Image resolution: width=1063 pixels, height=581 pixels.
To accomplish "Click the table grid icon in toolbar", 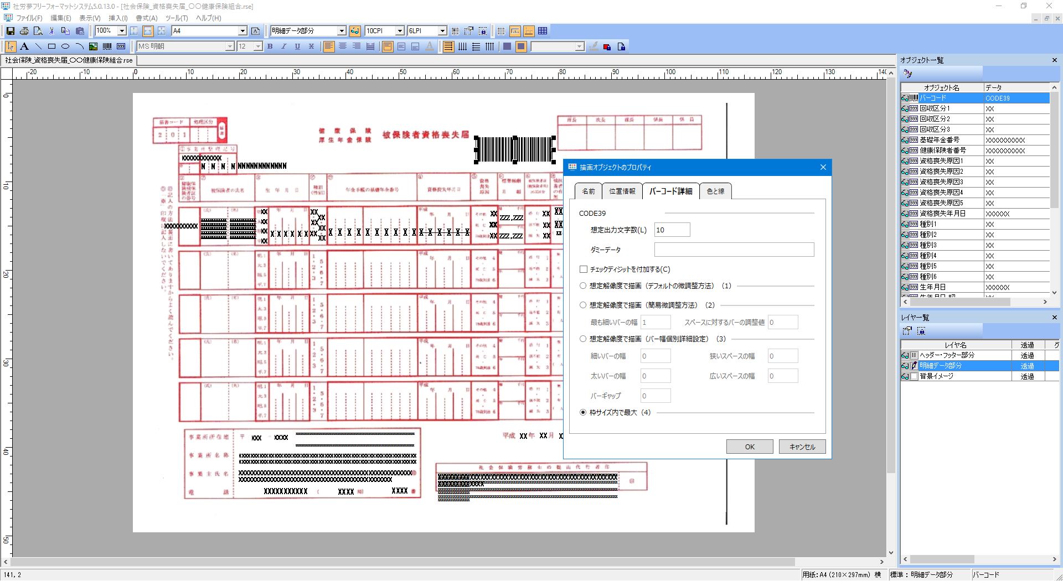I will [543, 31].
